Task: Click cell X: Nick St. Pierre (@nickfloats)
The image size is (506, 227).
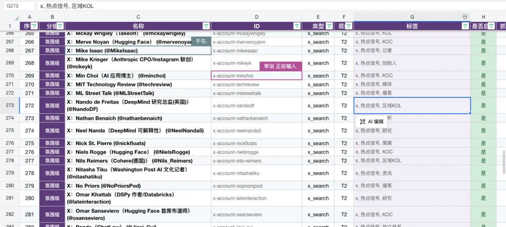Action: [x=138, y=144]
